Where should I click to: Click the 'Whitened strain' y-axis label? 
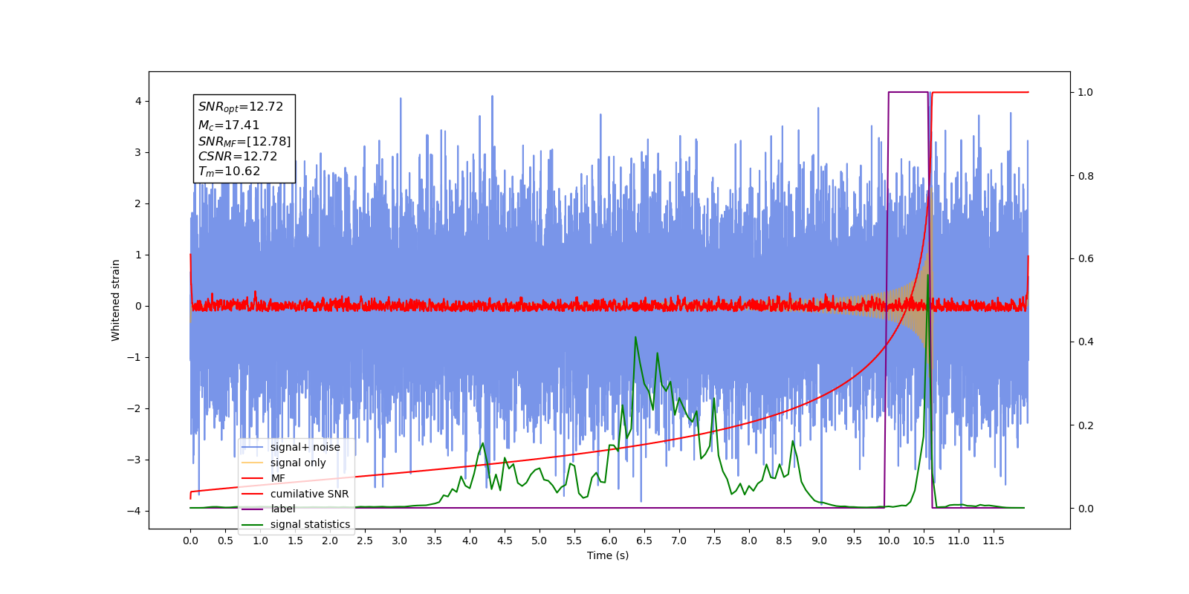[115, 300]
